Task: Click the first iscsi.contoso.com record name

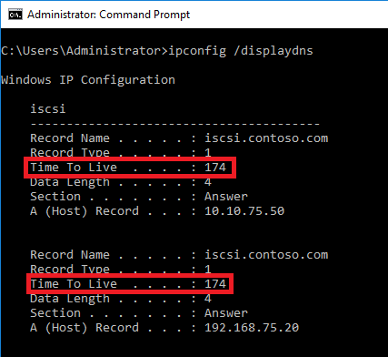Action: pyautogui.click(x=266, y=138)
